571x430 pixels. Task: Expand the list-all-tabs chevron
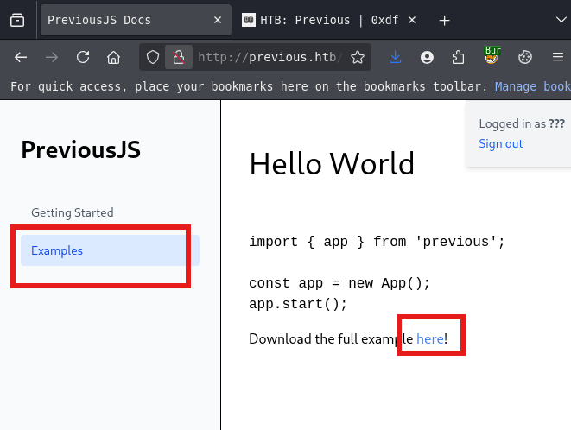(x=561, y=20)
